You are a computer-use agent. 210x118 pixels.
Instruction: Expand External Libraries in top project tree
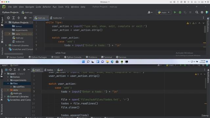point(6,45)
